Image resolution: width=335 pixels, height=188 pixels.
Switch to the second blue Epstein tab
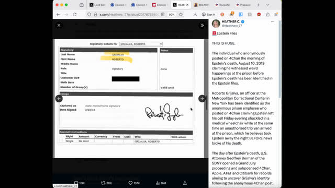(139, 5)
